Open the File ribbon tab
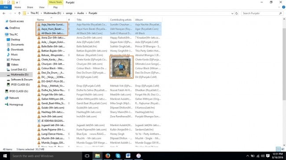286x160 pixels. pyautogui.click(x=6, y=7)
